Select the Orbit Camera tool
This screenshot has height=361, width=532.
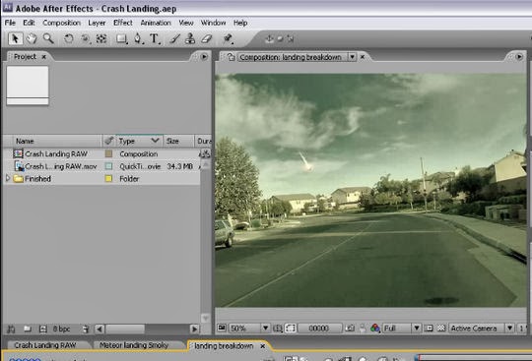pyautogui.click(x=85, y=38)
